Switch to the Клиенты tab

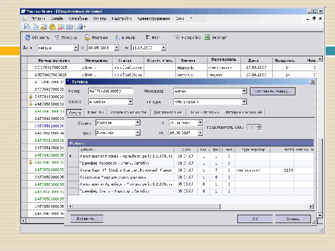(x=95, y=112)
